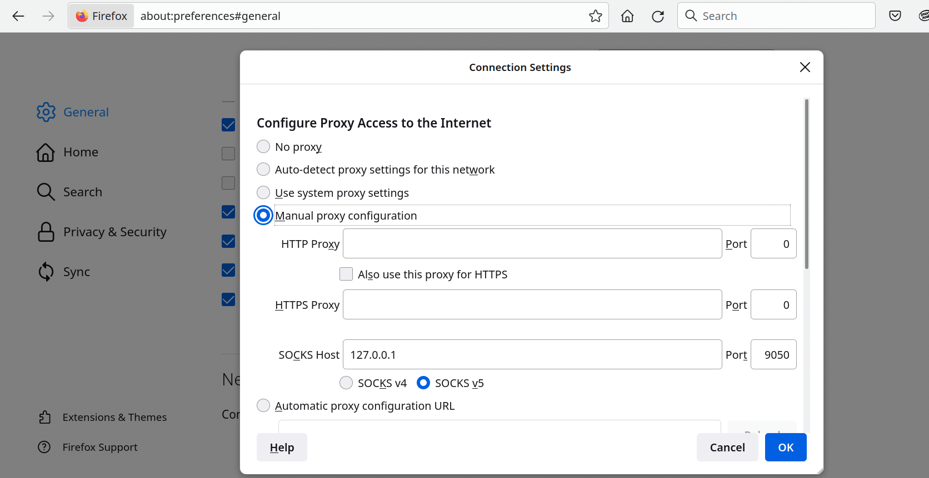The height and width of the screenshot is (478, 929).
Task: Select Use system proxy settings
Action: (x=263, y=192)
